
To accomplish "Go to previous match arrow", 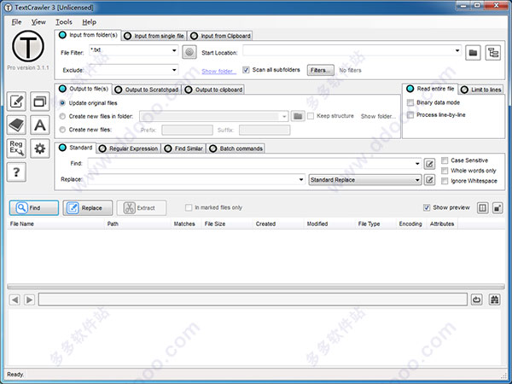I will tap(15, 300).
